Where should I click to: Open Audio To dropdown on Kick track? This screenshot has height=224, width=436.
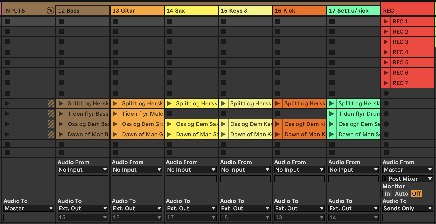299,208
